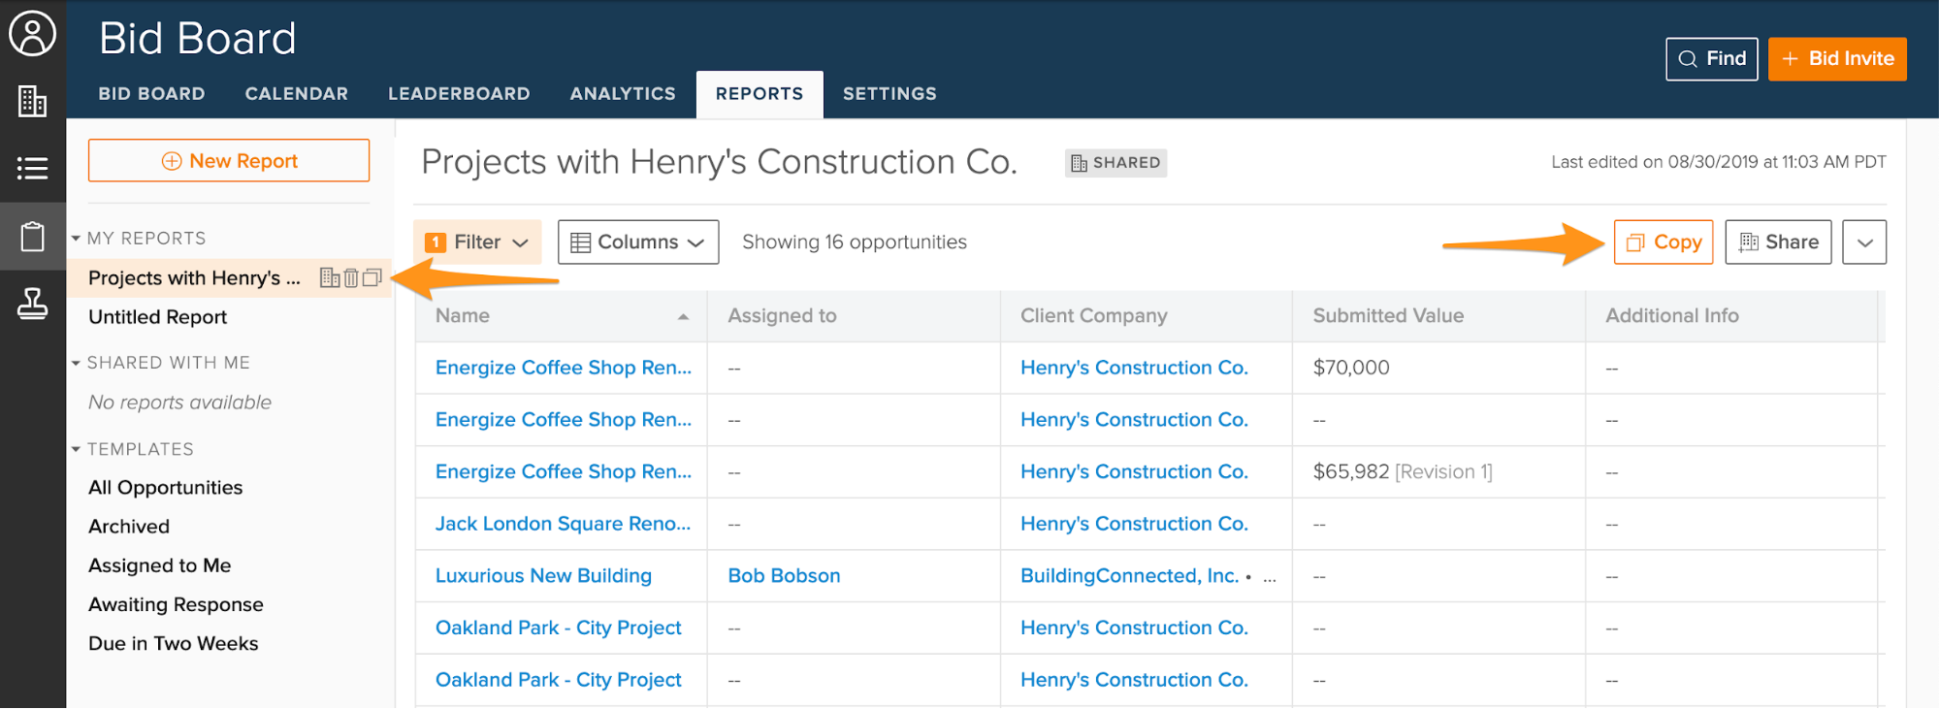Open the Luxurious New Building link
Image resolution: width=1939 pixels, height=709 pixels.
(543, 576)
